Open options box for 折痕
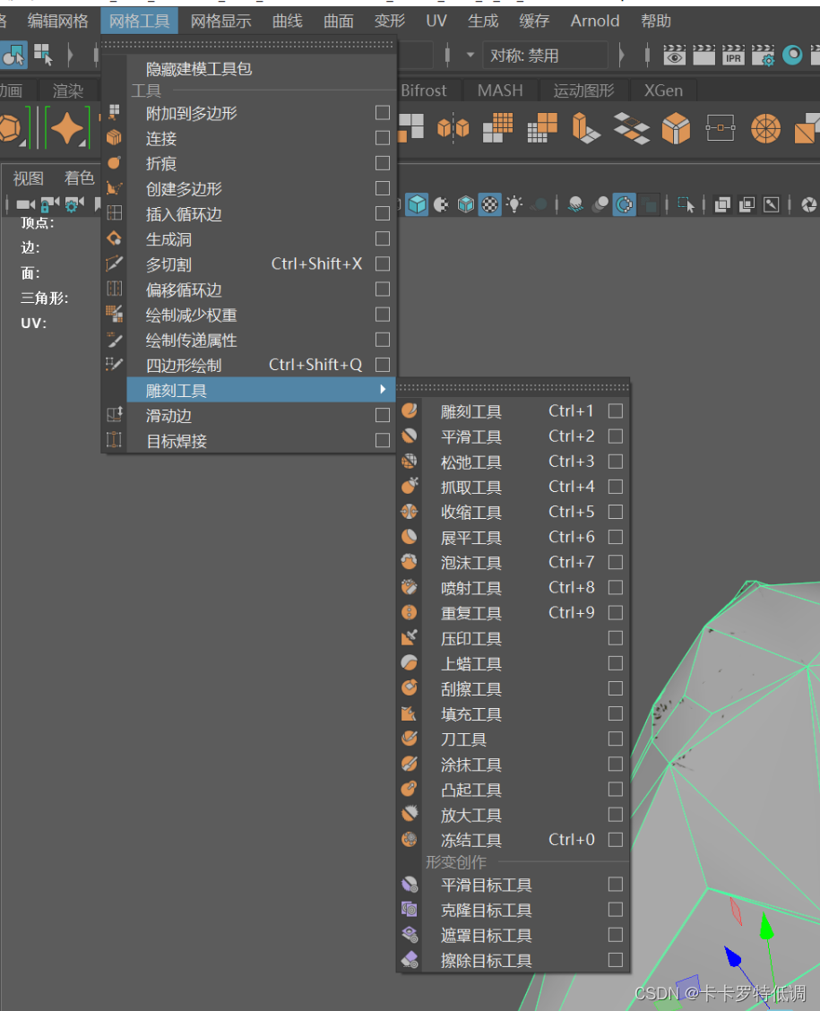This screenshot has height=1011, width=820. click(383, 163)
